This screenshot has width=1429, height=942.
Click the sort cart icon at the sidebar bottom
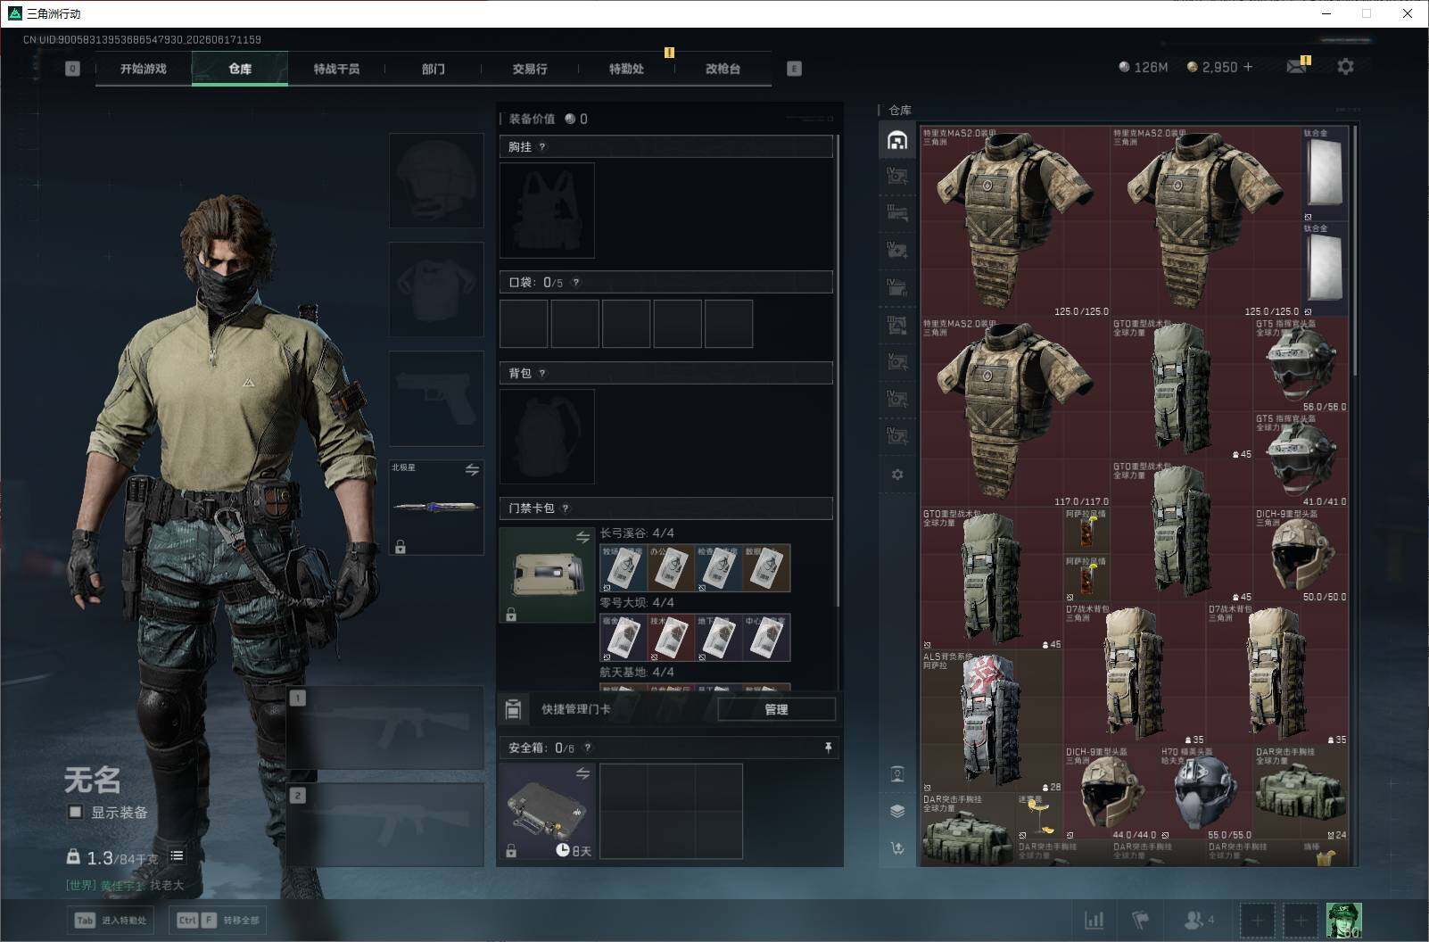pos(897,847)
